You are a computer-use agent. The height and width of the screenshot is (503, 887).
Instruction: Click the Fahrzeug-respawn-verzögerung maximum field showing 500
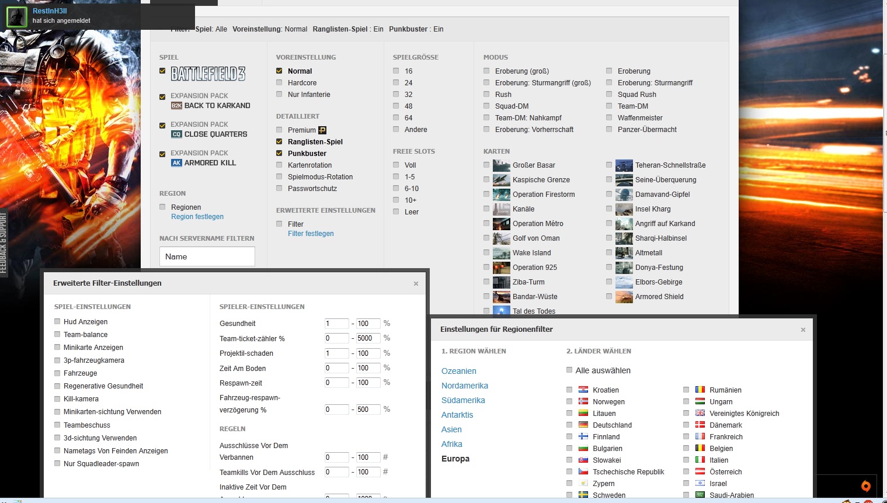368,410
